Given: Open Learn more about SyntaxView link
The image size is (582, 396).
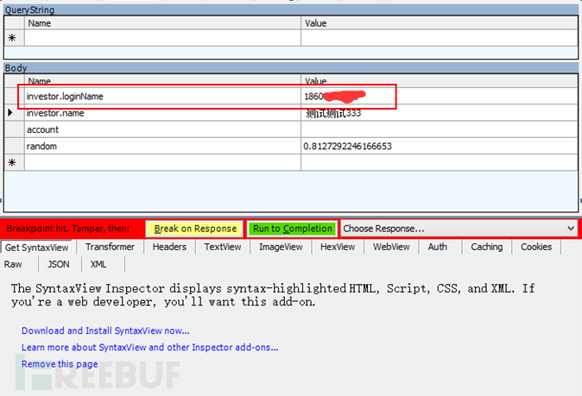Looking at the screenshot, I should (149, 348).
